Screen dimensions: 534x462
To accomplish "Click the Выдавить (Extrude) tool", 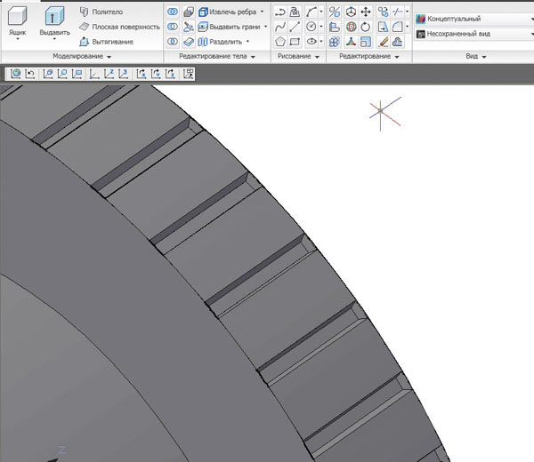I will pyautogui.click(x=54, y=20).
